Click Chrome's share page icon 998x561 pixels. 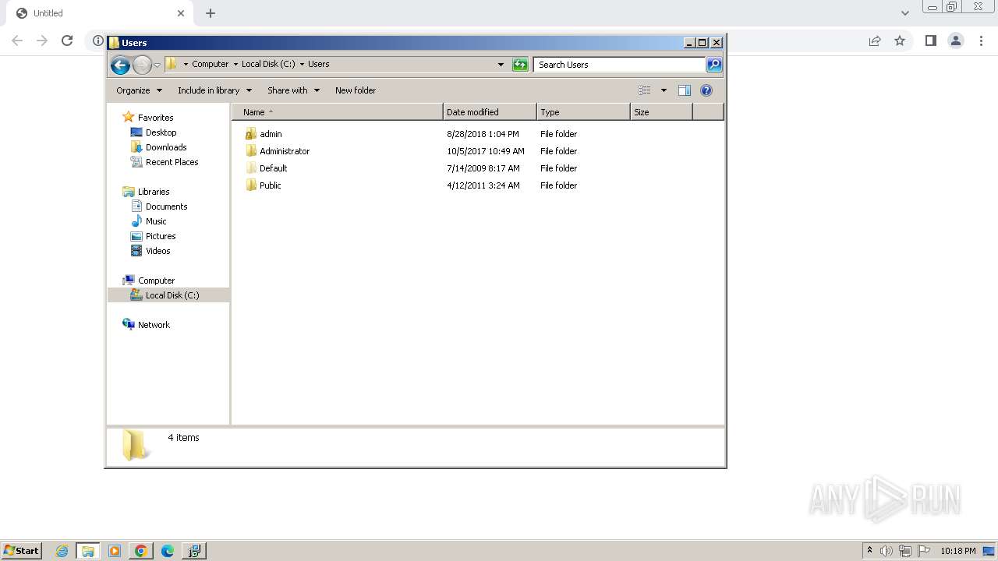pos(875,41)
